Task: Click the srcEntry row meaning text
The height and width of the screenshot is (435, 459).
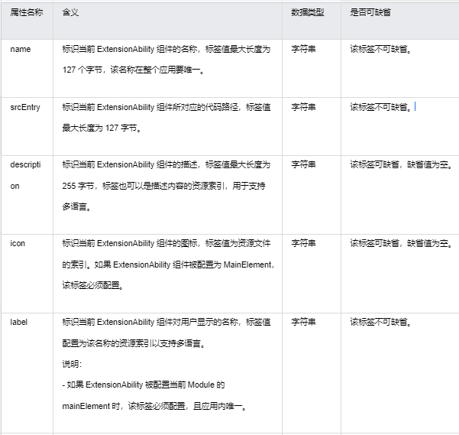Action: [x=166, y=118]
